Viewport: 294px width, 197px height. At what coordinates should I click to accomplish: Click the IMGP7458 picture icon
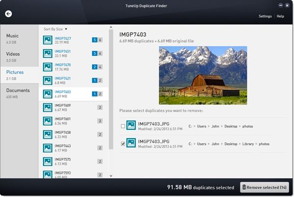[48, 134]
